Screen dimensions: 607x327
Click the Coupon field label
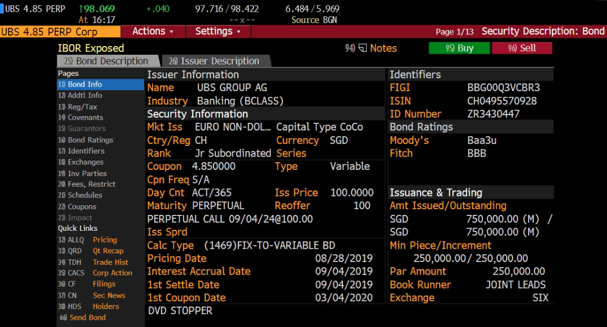[x=164, y=167]
